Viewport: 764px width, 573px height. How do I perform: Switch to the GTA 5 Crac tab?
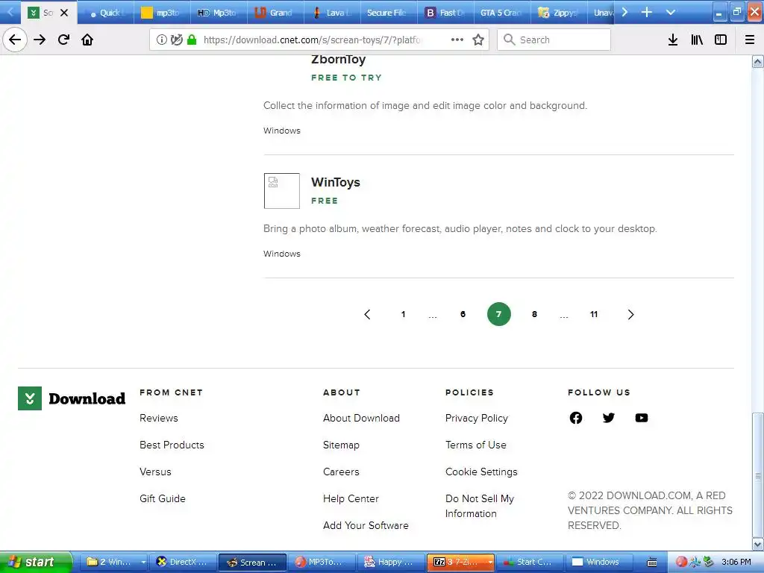point(501,13)
